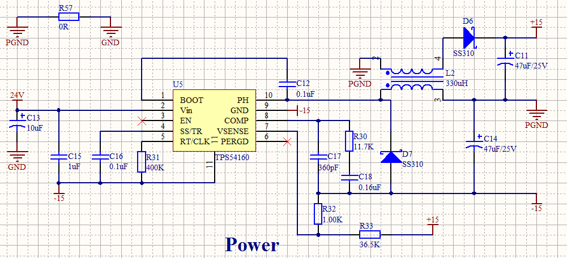Click the SS/TR pin name

(x=191, y=131)
